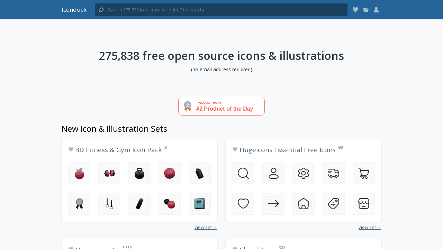View set link under Hugeicons Essential
Screen dimensions: 443x249
(x=370, y=227)
